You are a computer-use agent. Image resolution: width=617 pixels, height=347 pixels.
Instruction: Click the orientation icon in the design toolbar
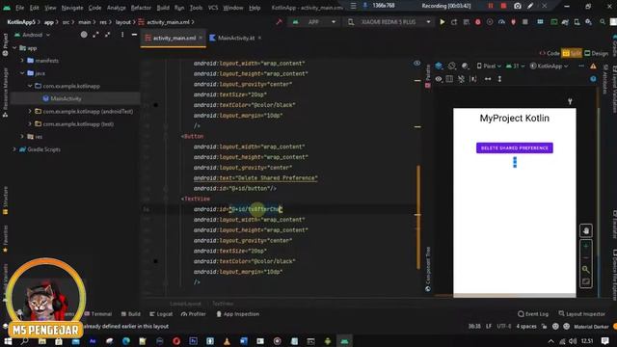pos(452,67)
